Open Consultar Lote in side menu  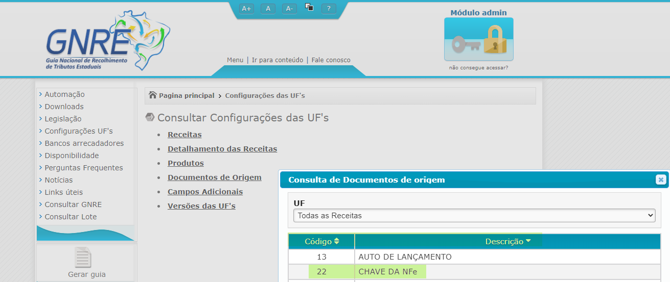pyautogui.click(x=71, y=217)
